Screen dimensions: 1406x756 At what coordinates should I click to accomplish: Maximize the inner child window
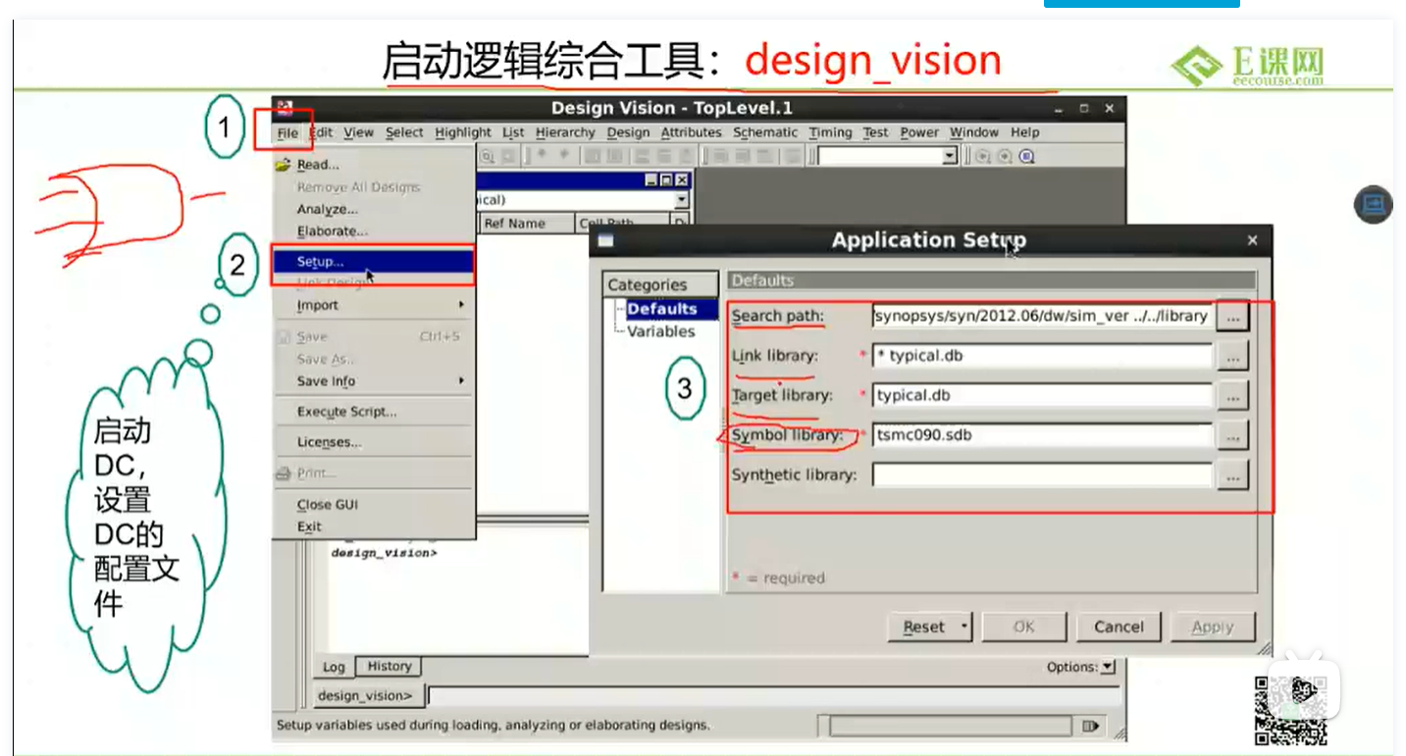pos(666,180)
